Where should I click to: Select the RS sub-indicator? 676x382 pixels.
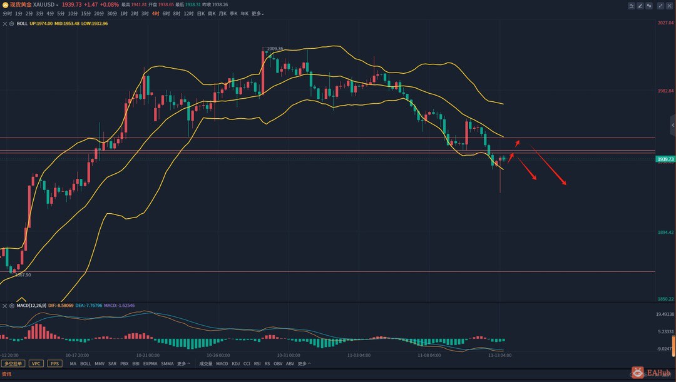coord(267,364)
